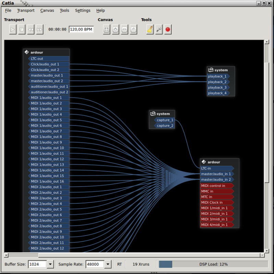Select the auditioner/audio_out 1 port
This screenshot has width=274, height=274.
49,86
